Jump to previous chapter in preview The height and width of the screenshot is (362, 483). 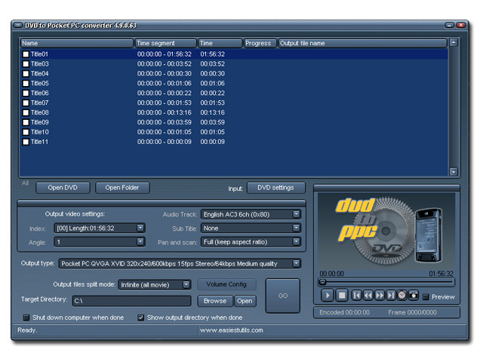click(356, 296)
